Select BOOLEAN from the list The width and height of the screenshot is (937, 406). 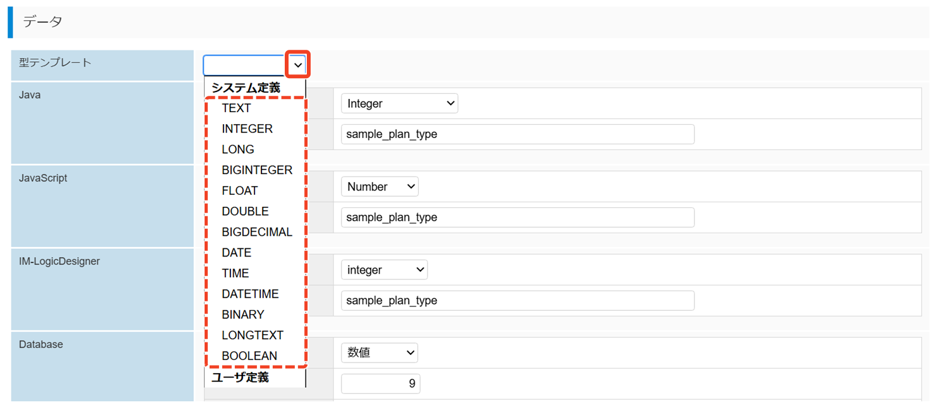coord(249,356)
